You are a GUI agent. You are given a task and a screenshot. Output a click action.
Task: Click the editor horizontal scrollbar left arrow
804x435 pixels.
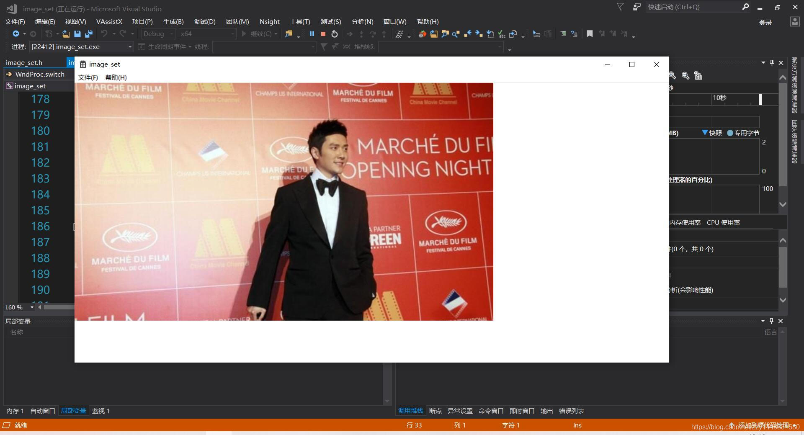click(40, 307)
